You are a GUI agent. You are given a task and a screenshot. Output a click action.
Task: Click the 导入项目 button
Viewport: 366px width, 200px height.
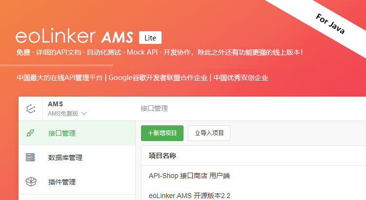pos(209,133)
